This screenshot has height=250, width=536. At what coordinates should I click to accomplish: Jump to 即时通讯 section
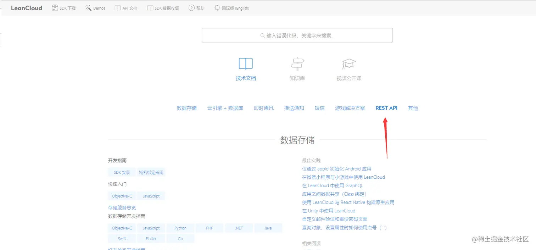pyautogui.click(x=263, y=108)
